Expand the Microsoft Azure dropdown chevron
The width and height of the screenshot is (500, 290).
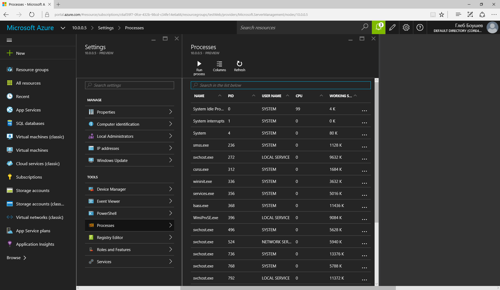click(x=63, y=28)
